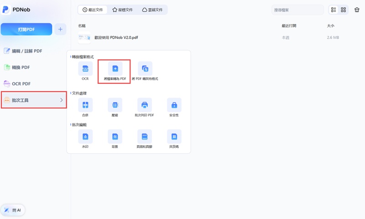Switch to list view layout
The image size is (365, 219).
point(334,10)
